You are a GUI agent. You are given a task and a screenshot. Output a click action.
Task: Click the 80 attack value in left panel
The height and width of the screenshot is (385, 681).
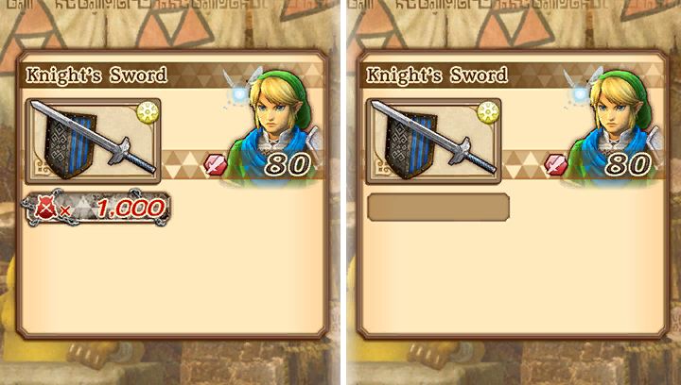coord(288,165)
